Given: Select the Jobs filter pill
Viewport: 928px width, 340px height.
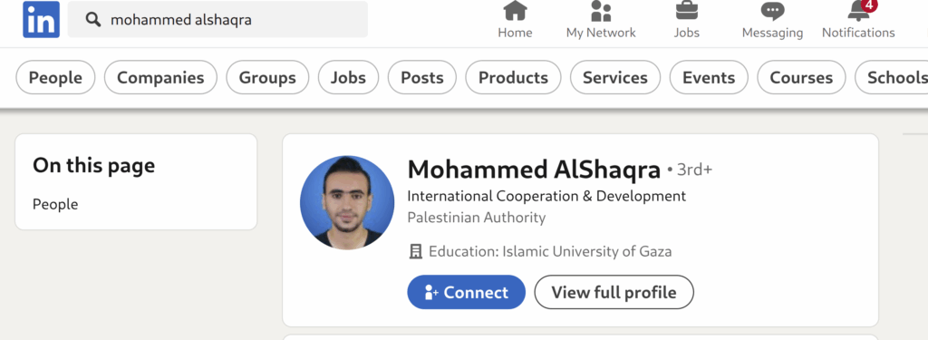Looking at the screenshot, I should (x=348, y=78).
